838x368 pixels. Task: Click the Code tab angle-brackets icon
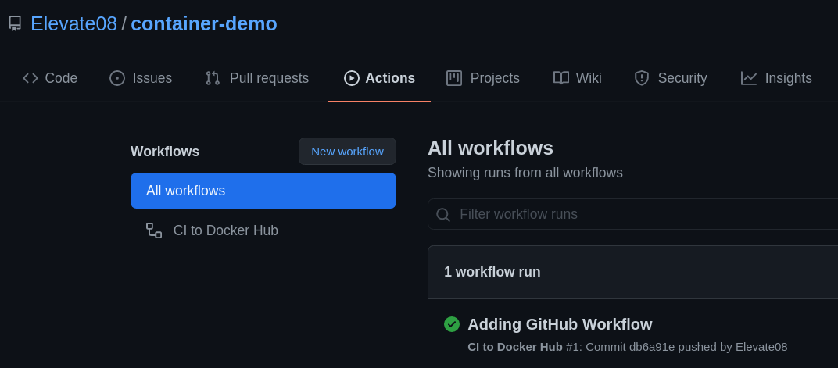point(30,78)
